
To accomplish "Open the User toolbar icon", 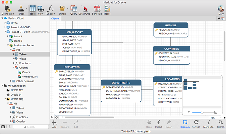I will (21, 10).
